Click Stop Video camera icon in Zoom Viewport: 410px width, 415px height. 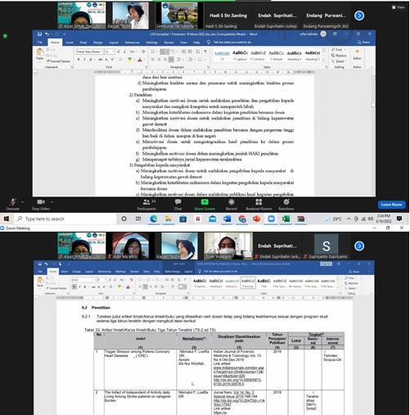tap(41, 202)
